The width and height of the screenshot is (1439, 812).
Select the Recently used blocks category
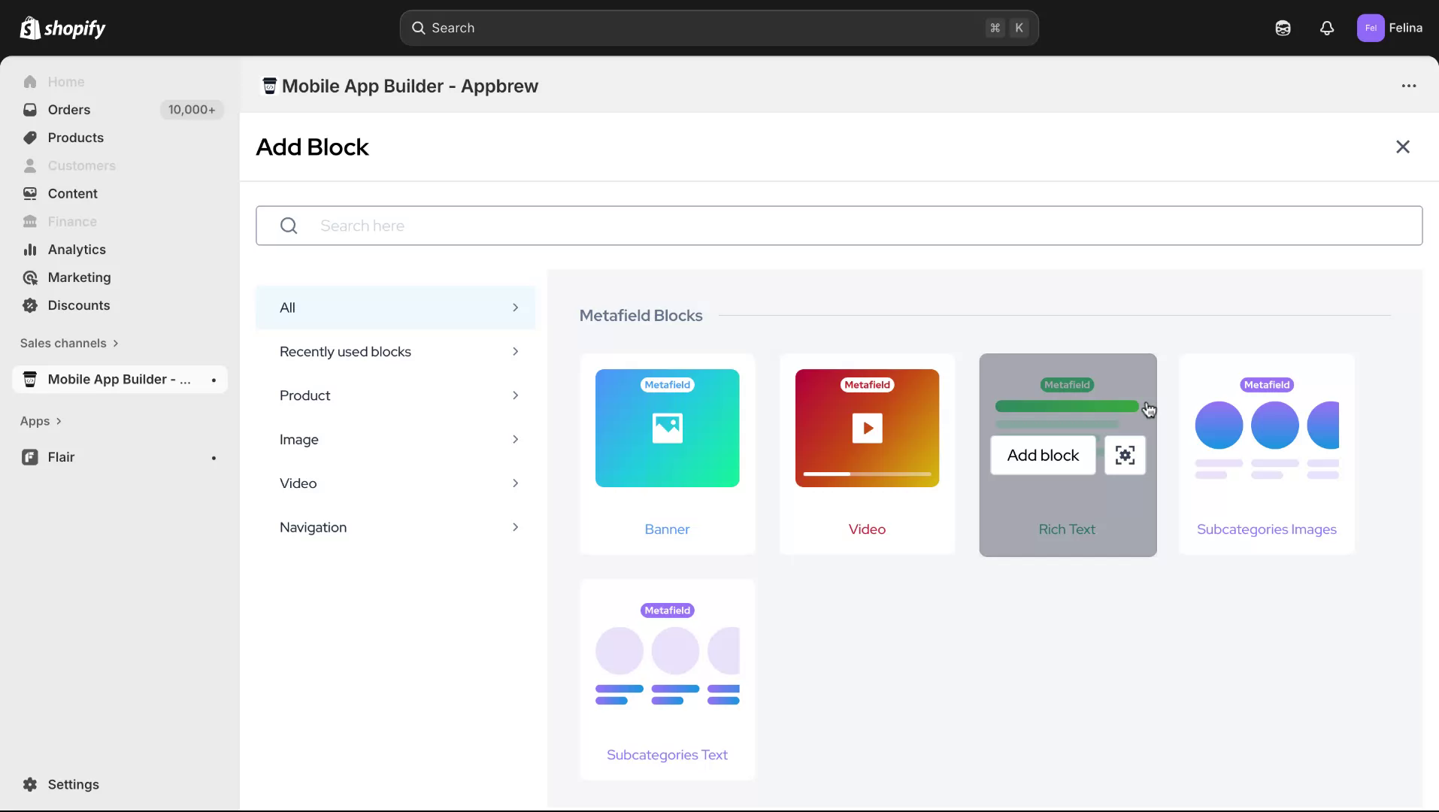397,351
